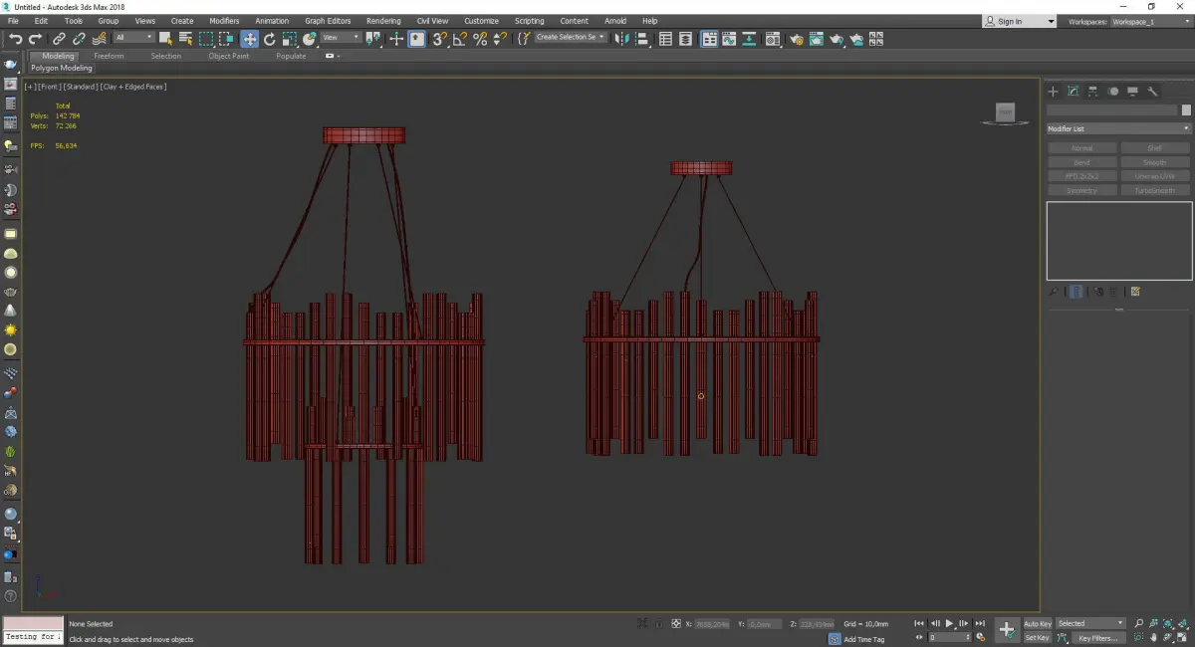Click the object color swatch in Modify panel
Image resolution: width=1195 pixels, height=647 pixels.
pyautogui.click(x=1186, y=110)
